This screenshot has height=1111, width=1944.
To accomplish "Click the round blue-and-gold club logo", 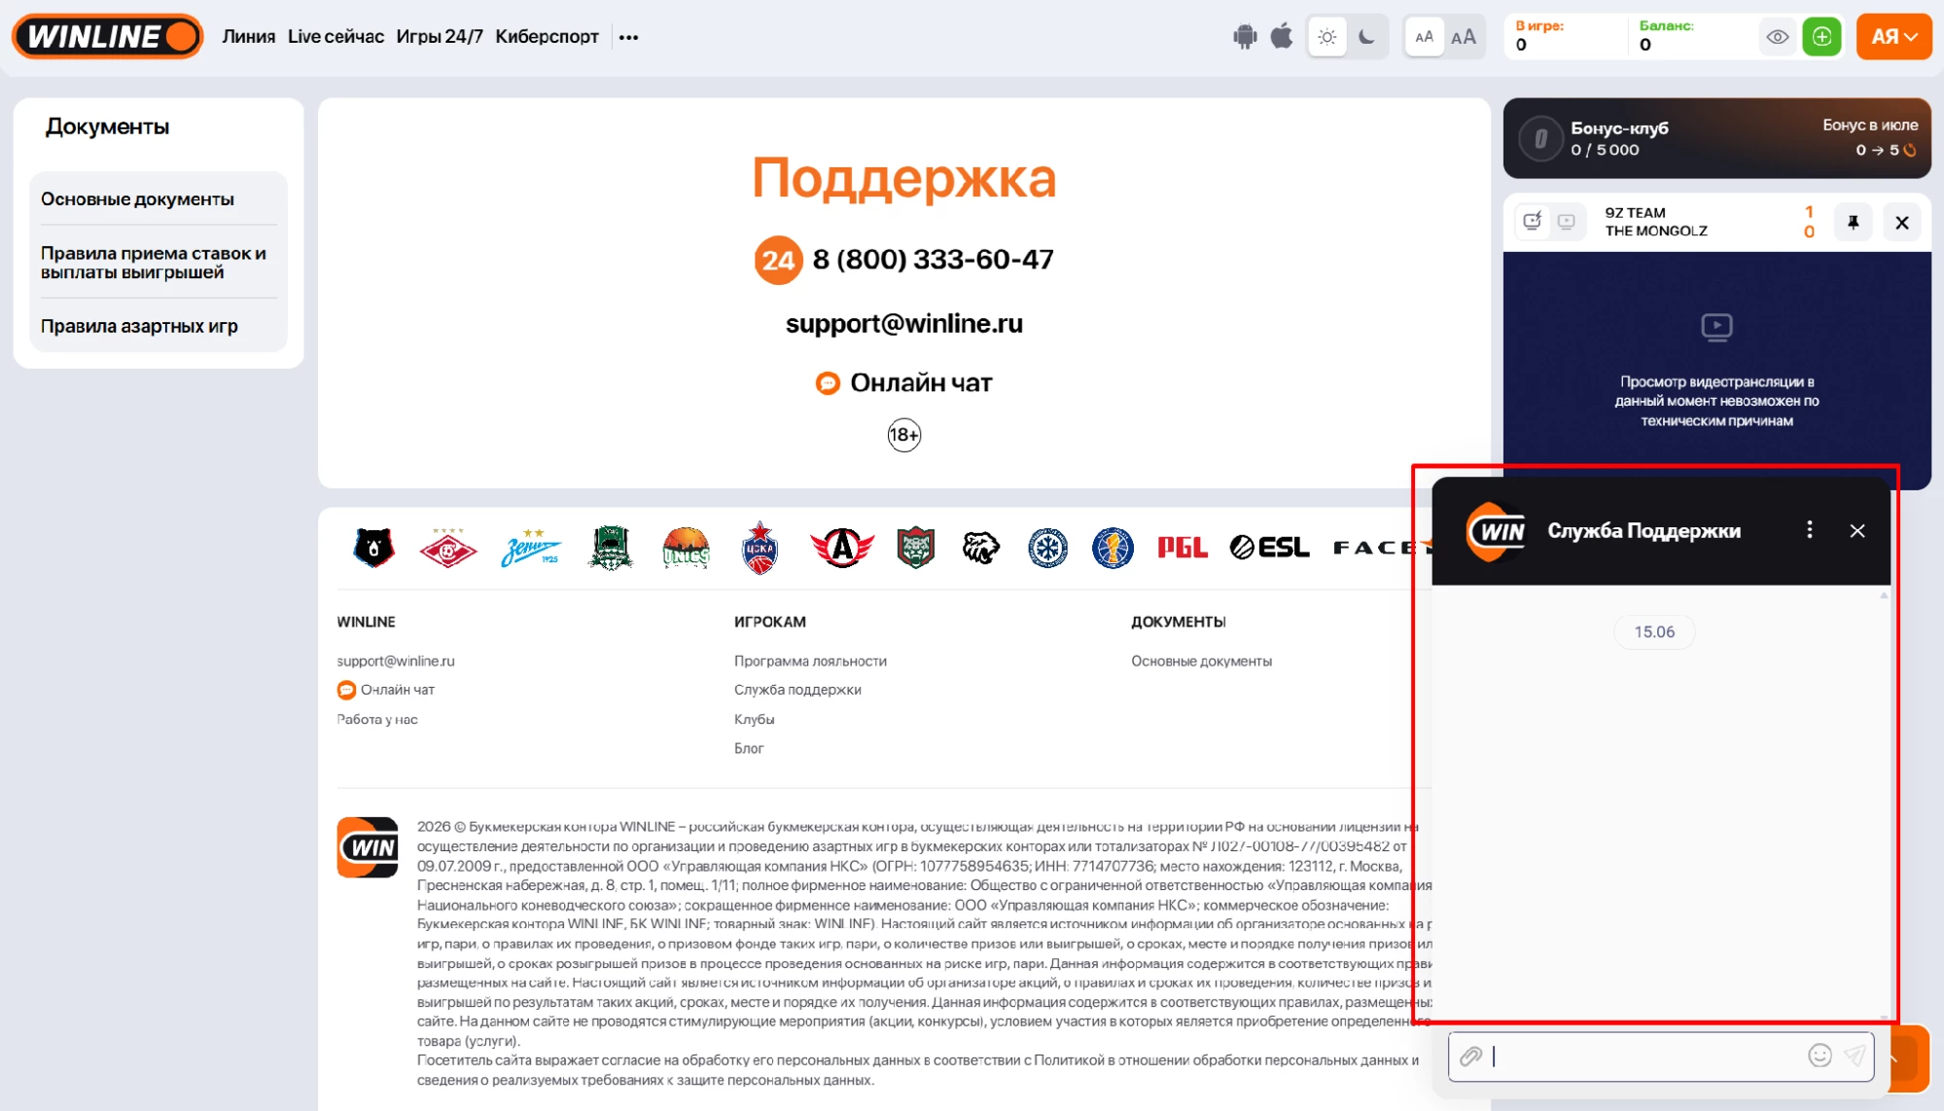I will pyautogui.click(x=1112, y=548).
